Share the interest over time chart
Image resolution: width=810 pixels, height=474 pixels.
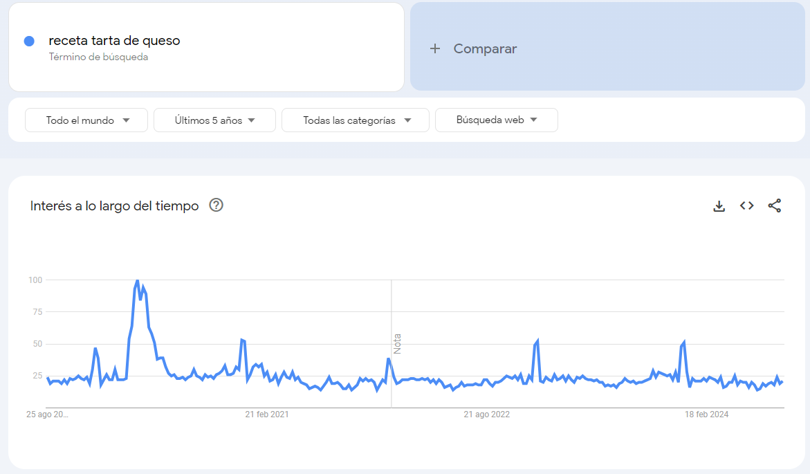click(774, 206)
